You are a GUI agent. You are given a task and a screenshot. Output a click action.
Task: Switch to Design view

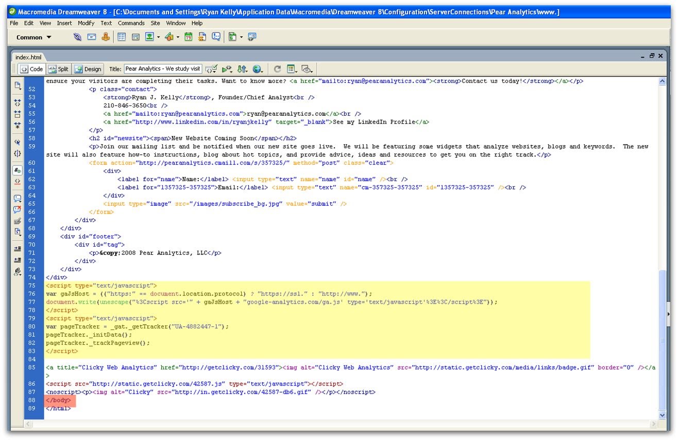tap(88, 69)
